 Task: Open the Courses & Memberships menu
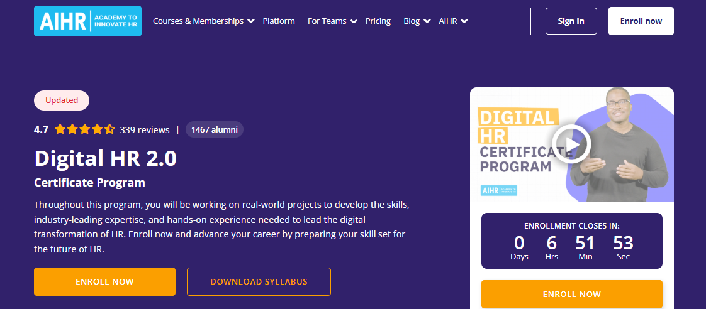(198, 21)
